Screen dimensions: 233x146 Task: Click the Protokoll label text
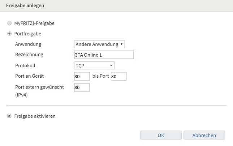pos(26,65)
